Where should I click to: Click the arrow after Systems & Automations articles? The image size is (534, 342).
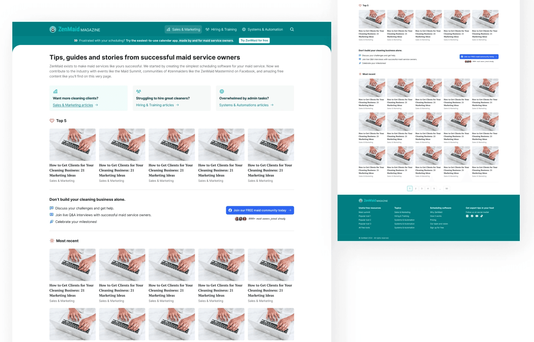tap(272, 105)
